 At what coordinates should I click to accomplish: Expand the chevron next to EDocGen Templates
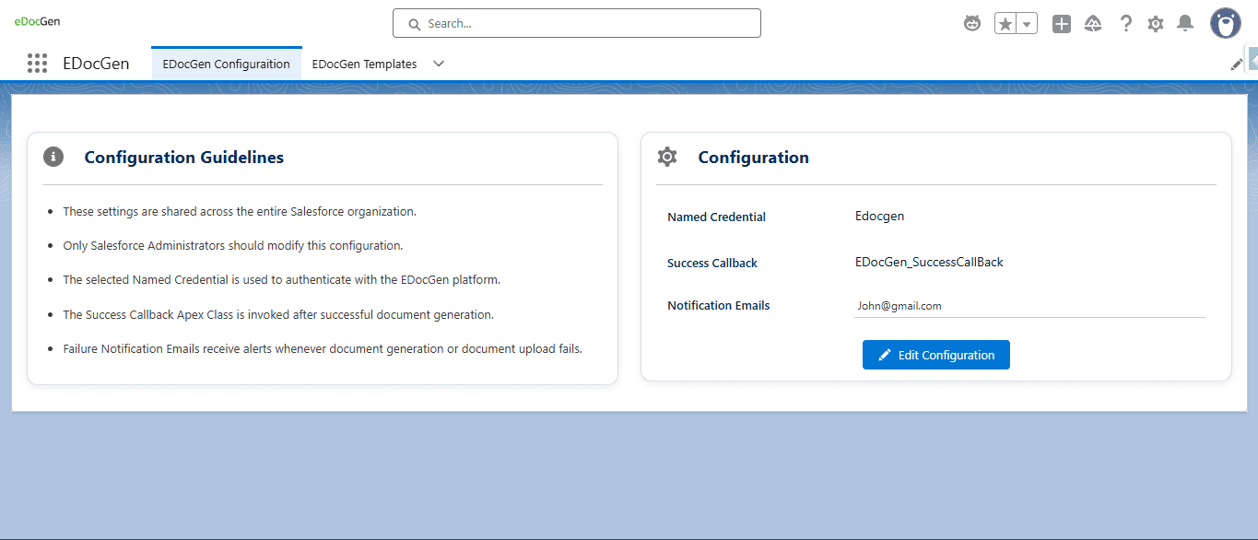(439, 64)
